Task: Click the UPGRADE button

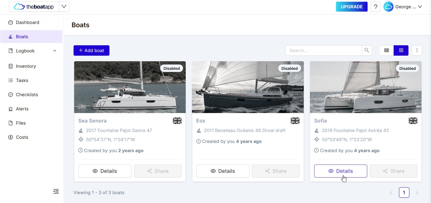Action: 352,7
